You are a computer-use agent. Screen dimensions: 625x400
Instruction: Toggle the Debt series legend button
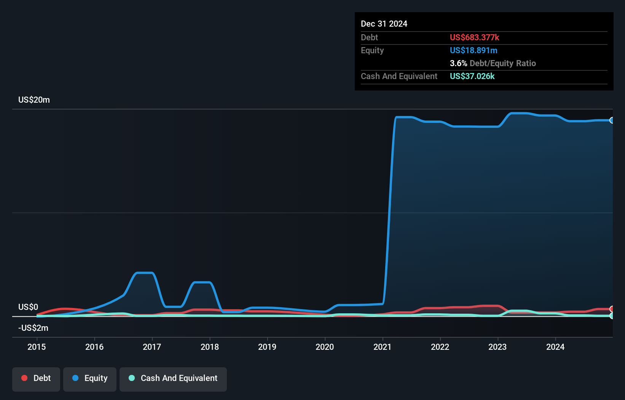coord(36,379)
